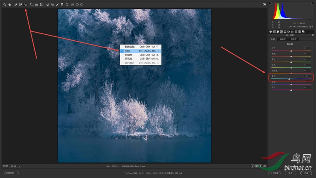Pick the White Balance eyedropper tool

pos(15,4)
